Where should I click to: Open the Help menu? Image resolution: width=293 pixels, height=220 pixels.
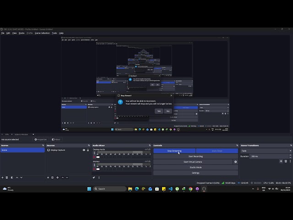coord(61,33)
